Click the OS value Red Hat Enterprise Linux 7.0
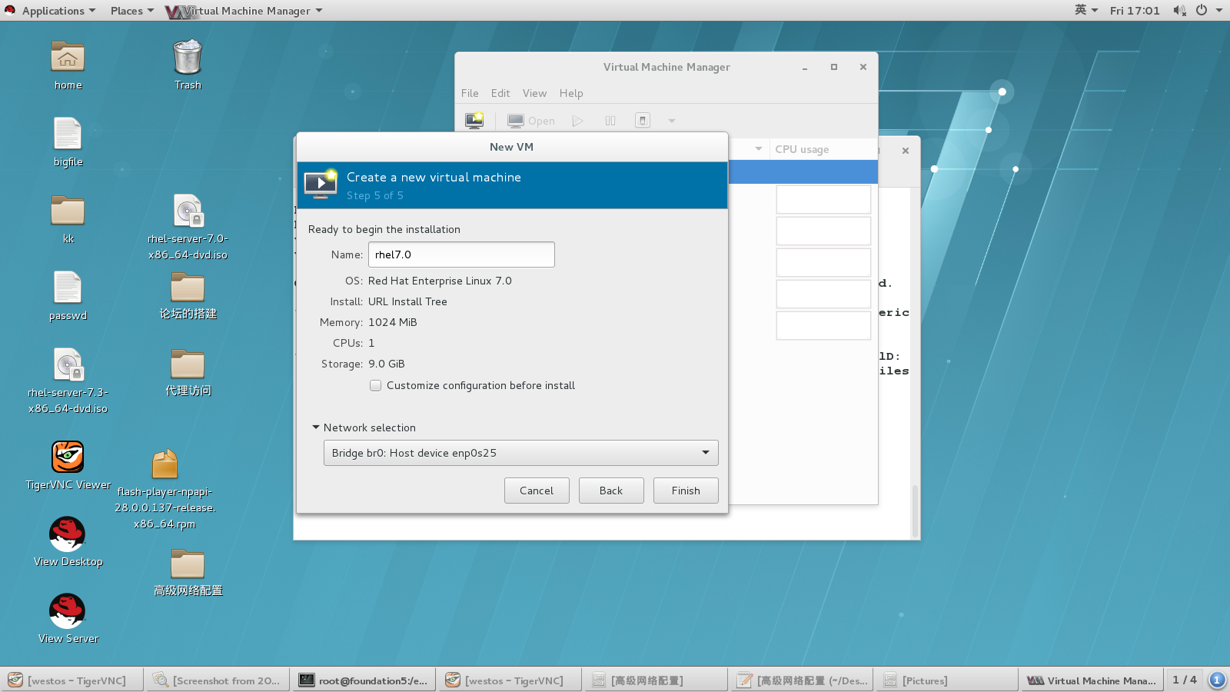This screenshot has width=1230, height=692. click(x=440, y=281)
